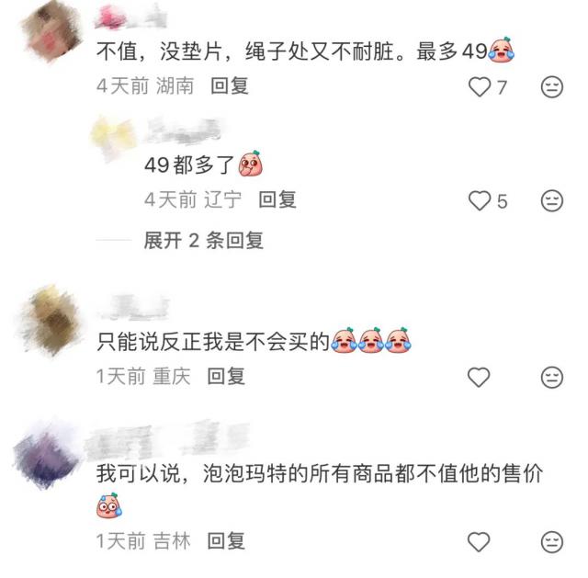Image resolution: width=588 pixels, height=578 pixels.
Task: Open the Chongqing commenter's avatar
Action: pos(51,321)
